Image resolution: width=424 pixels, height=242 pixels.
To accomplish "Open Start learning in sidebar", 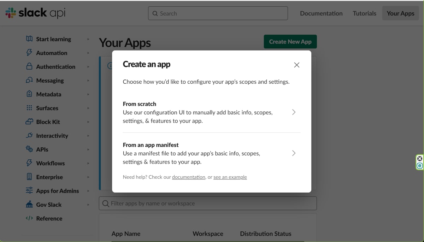I will (x=54, y=39).
